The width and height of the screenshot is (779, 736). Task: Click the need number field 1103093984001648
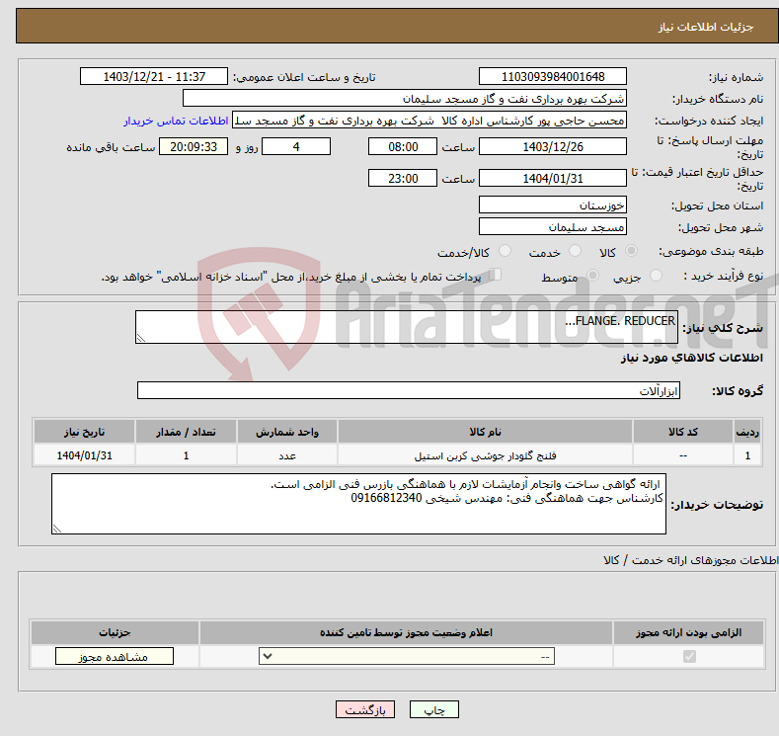[x=553, y=76]
